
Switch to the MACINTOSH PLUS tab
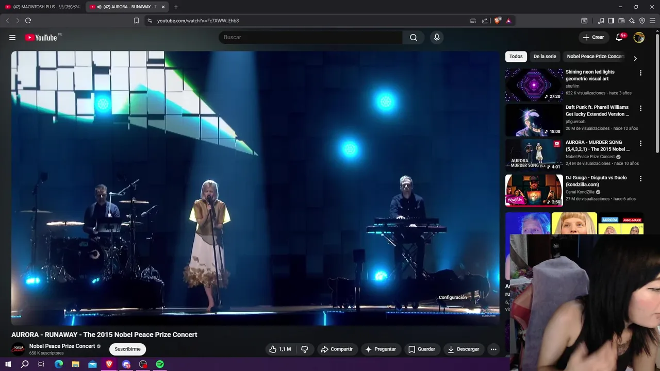(x=42, y=7)
